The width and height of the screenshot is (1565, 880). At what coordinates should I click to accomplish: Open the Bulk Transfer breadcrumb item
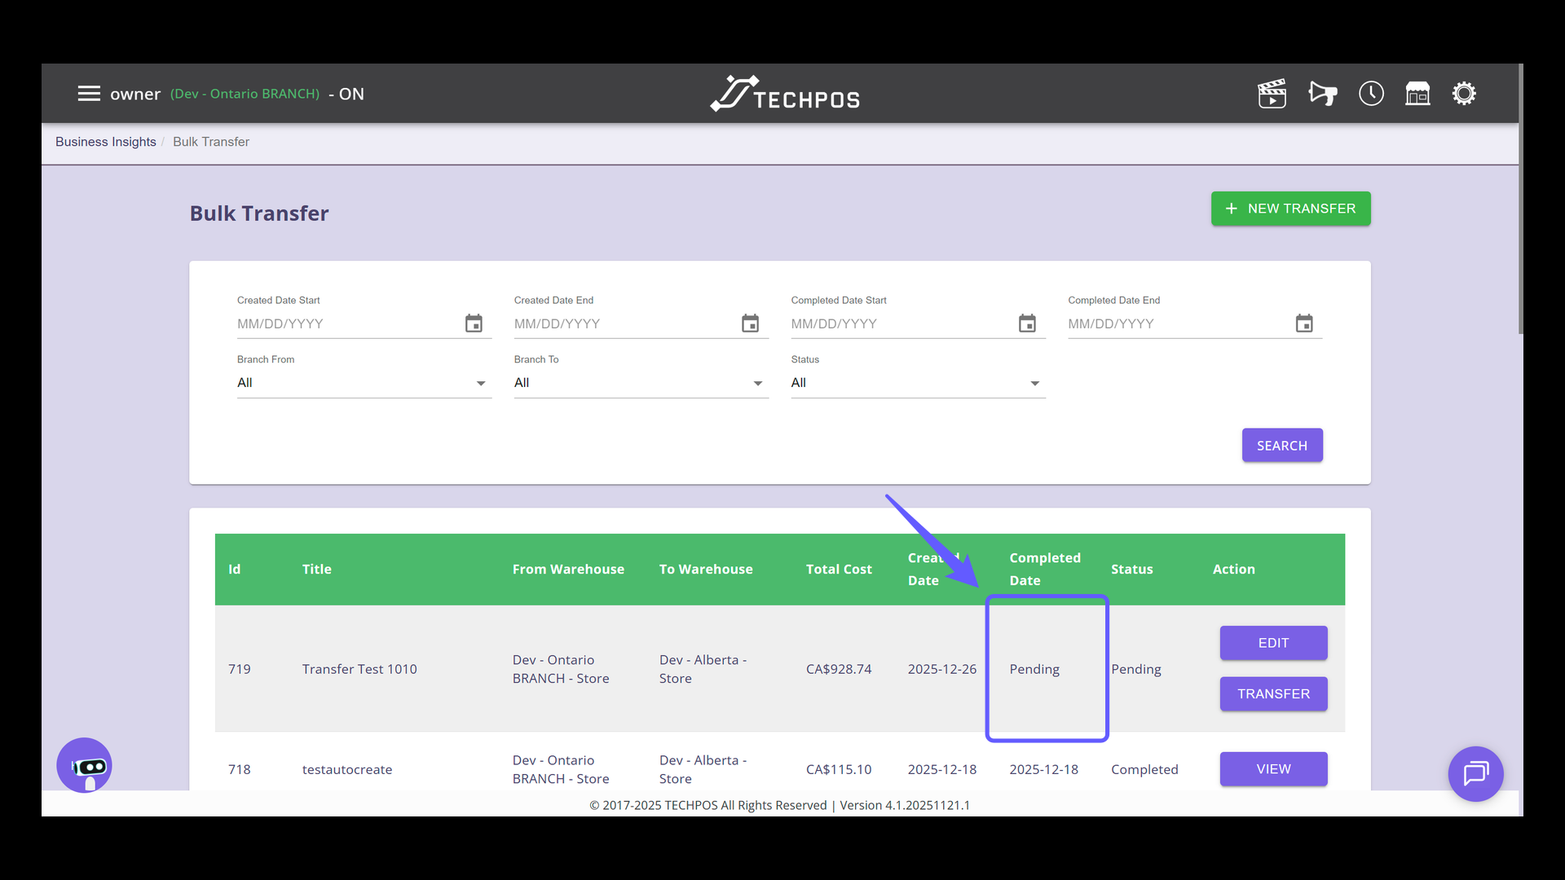(x=210, y=142)
